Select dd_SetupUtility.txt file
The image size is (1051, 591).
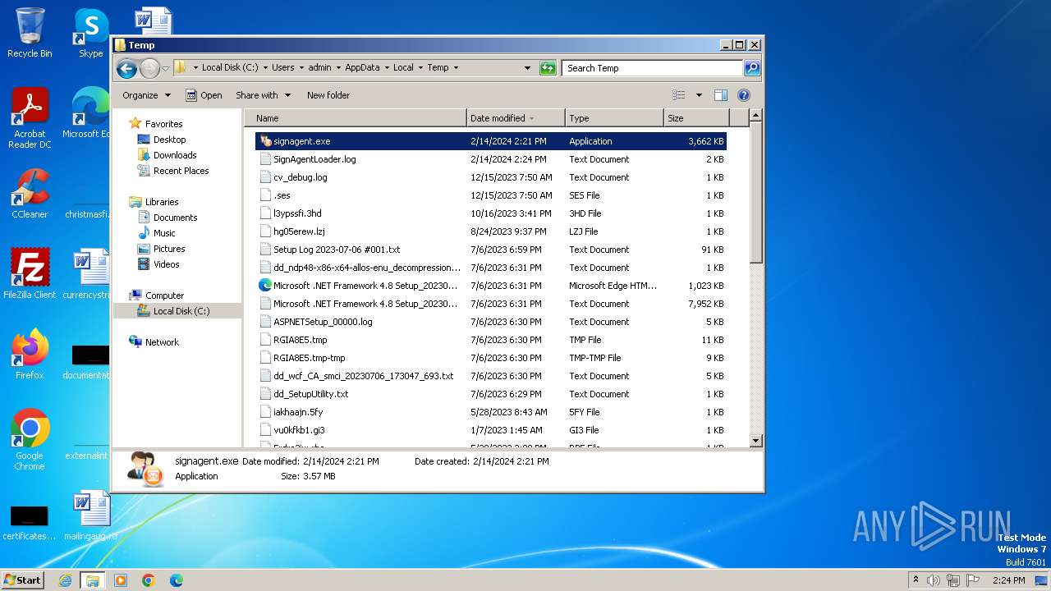[x=310, y=394]
